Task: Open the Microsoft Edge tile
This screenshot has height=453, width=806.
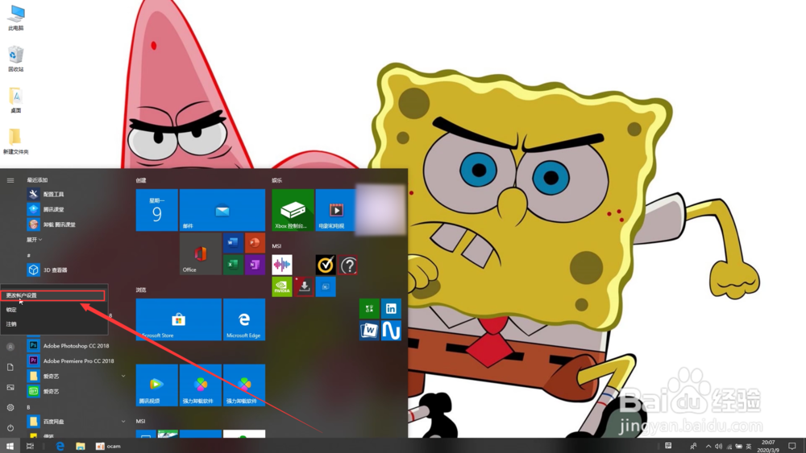Action: (244, 319)
